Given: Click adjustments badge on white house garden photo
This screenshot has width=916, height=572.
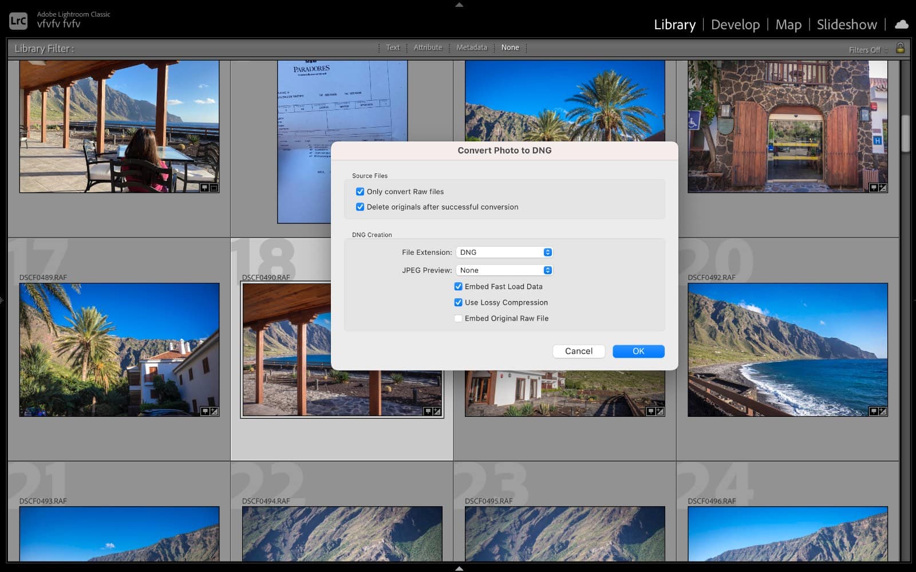Looking at the screenshot, I should click(x=660, y=411).
